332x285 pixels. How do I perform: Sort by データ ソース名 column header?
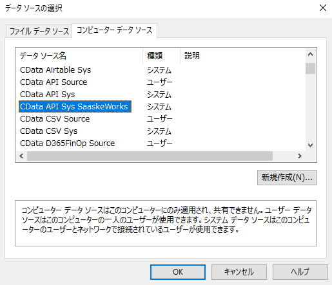(x=79, y=56)
